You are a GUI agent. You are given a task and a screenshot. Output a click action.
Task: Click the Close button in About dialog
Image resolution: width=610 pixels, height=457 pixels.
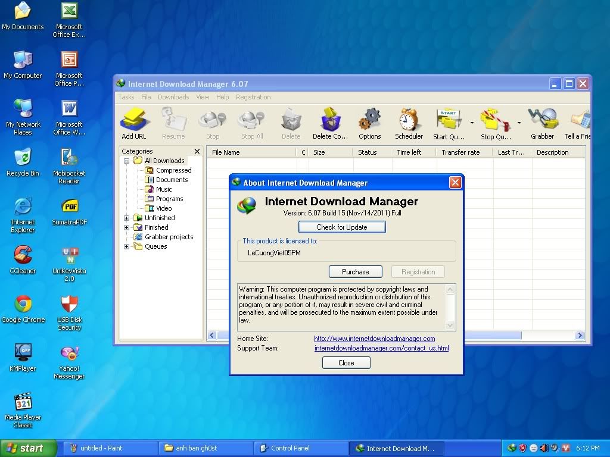[346, 363]
